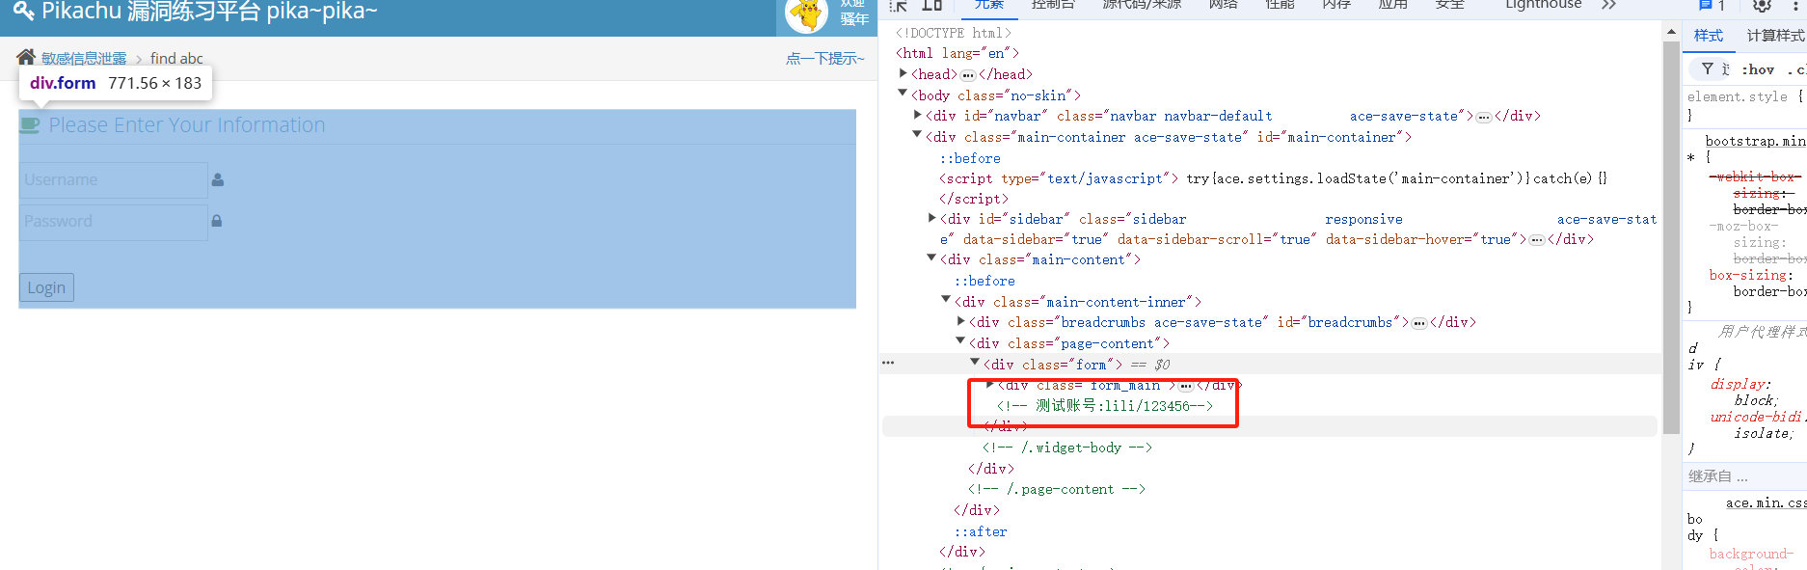
Task: Click the filter icon in the Styles pane
Action: [x=1708, y=69]
